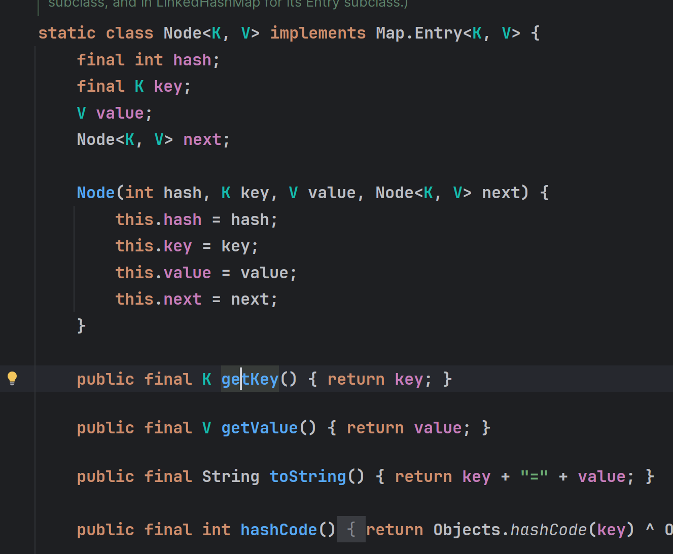Click the static keyword in the class declaration
This screenshot has height=554, width=673.
(x=67, y=33)
